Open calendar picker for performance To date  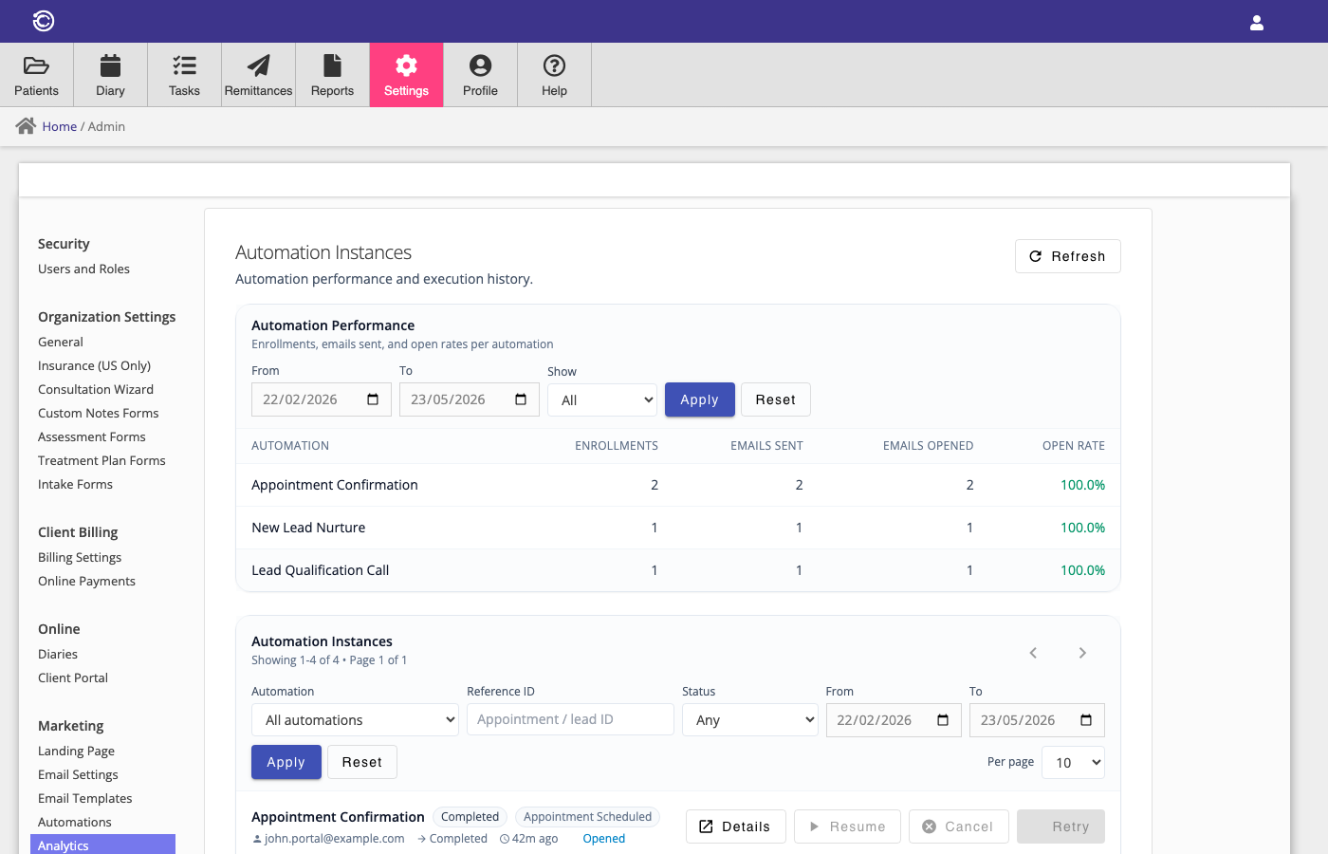click(521, 399)
